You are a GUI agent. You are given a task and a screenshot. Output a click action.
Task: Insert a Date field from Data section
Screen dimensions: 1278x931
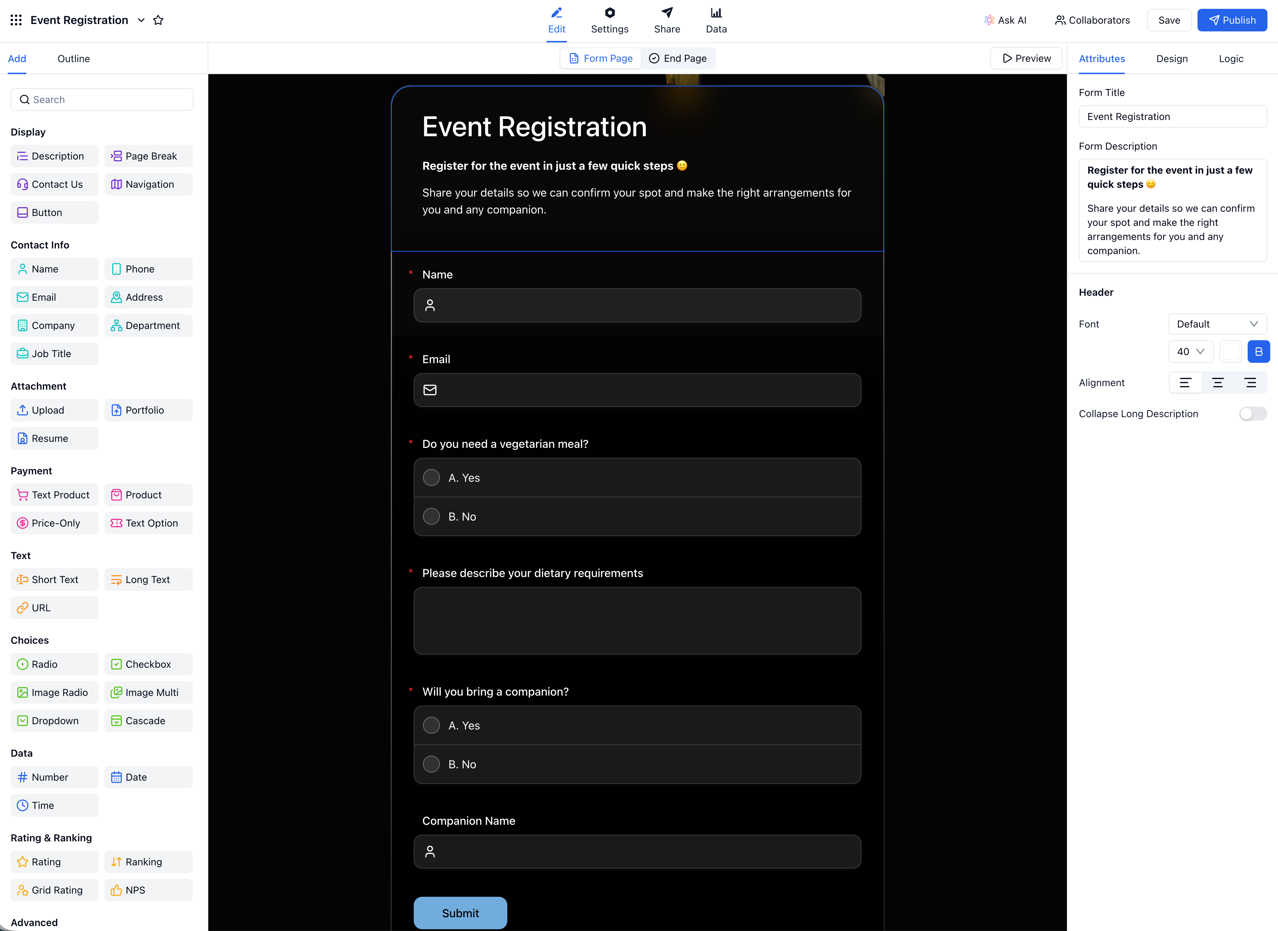click(x=148, y=776)
